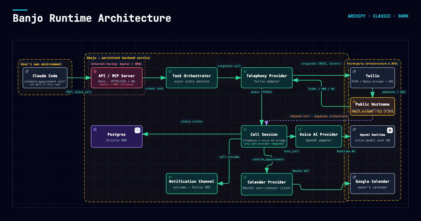Image resolution: width=421 pixels, height=221 pixels.
Task: Click 'Drizzle ORM' subtitle
Action: pyautogui.click(x=116, y=140)
